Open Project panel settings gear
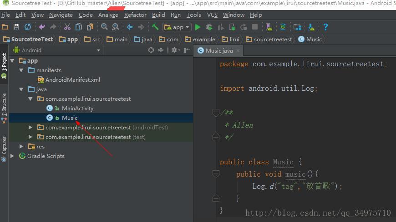This screenshot has height=222, width=396. click(176, 50)
